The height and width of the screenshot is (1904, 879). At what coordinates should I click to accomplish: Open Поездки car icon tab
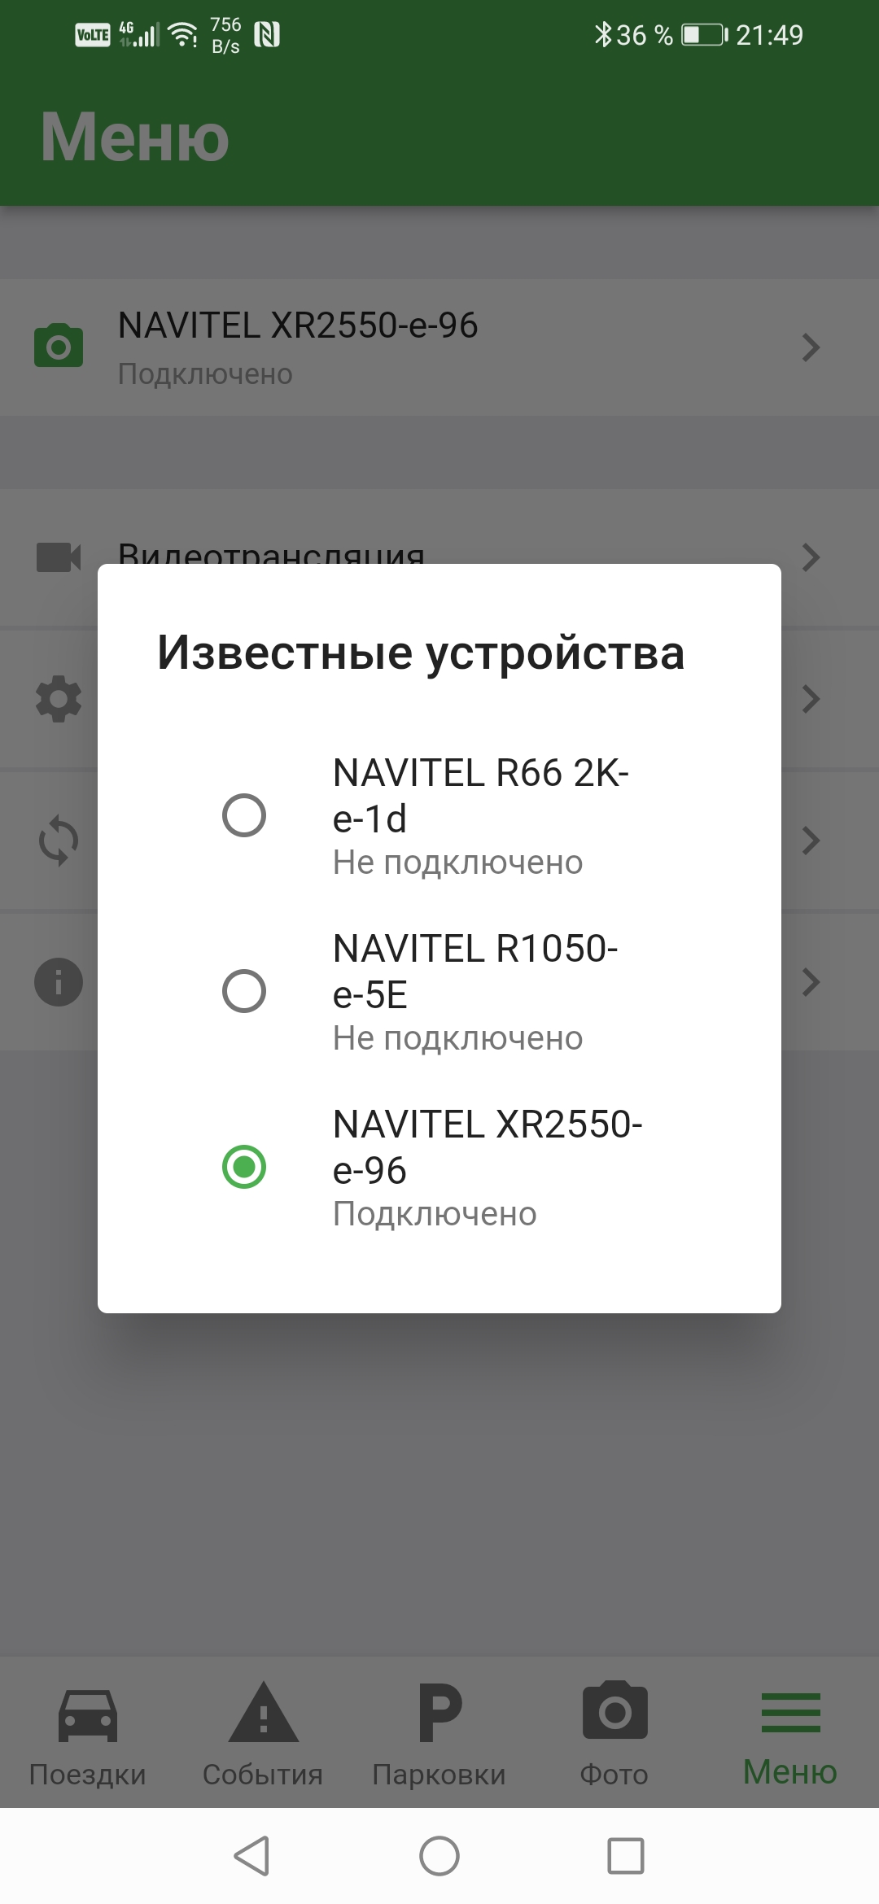point(88,1733)
